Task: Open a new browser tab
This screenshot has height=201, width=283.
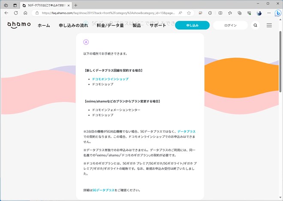Action: (75, 6)
